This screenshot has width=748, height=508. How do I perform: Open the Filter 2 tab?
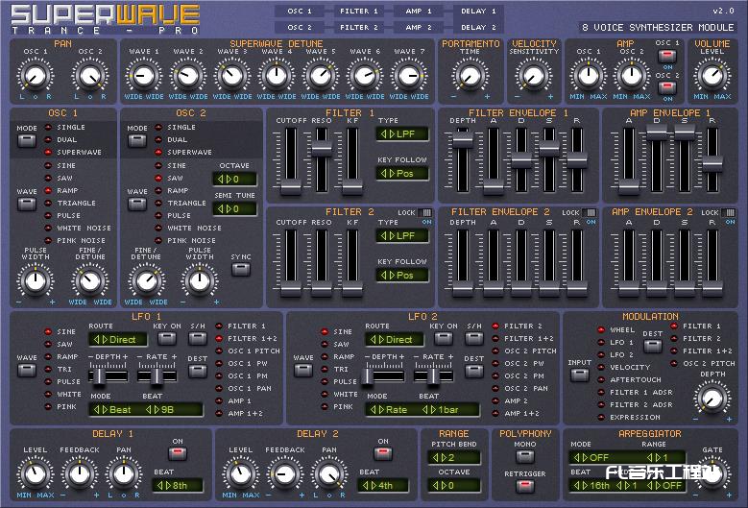coord(359,27)
